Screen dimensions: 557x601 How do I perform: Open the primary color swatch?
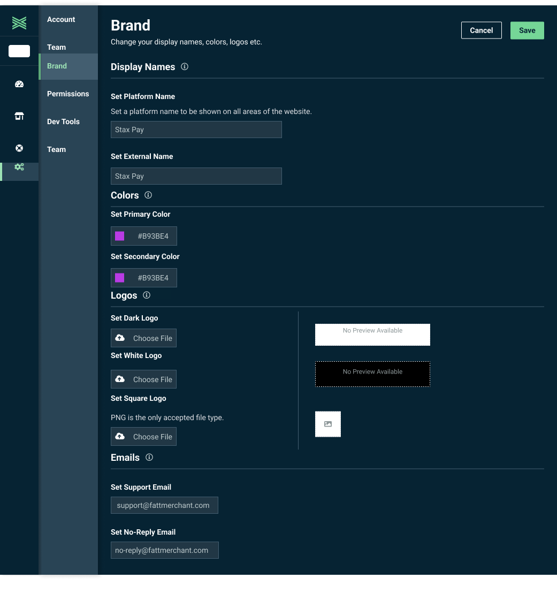tap(119, 236)
